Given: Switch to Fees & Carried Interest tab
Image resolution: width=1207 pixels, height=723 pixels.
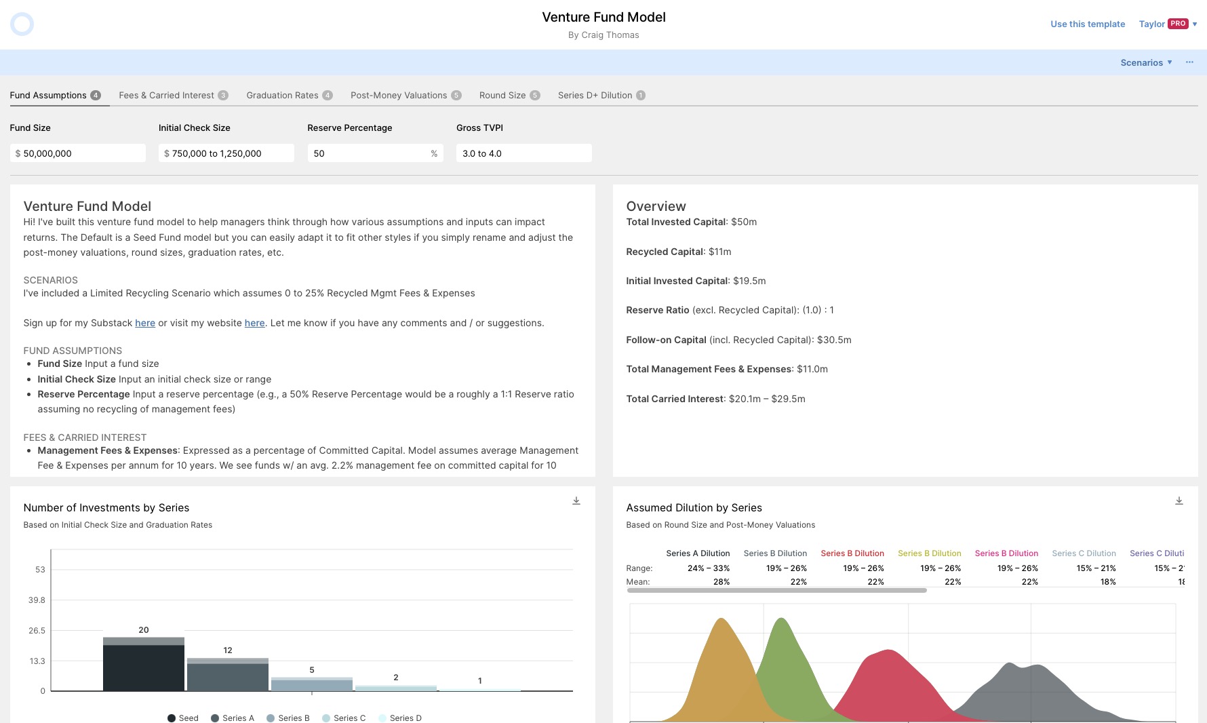Looking at the screenshot, I should click(174, 96).
